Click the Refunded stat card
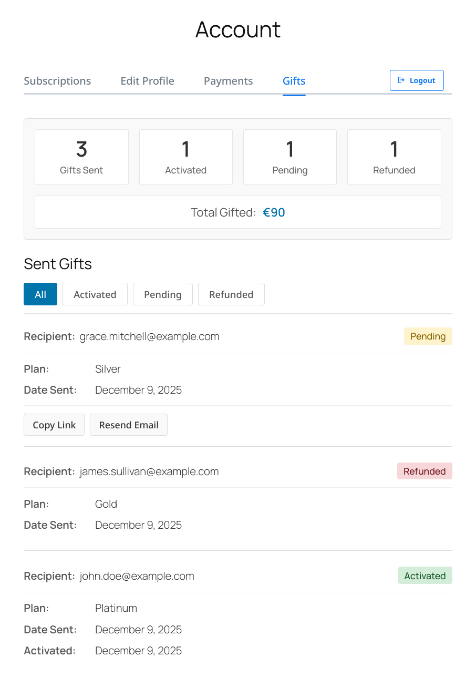The image size is (476, 678). [394, 157]
